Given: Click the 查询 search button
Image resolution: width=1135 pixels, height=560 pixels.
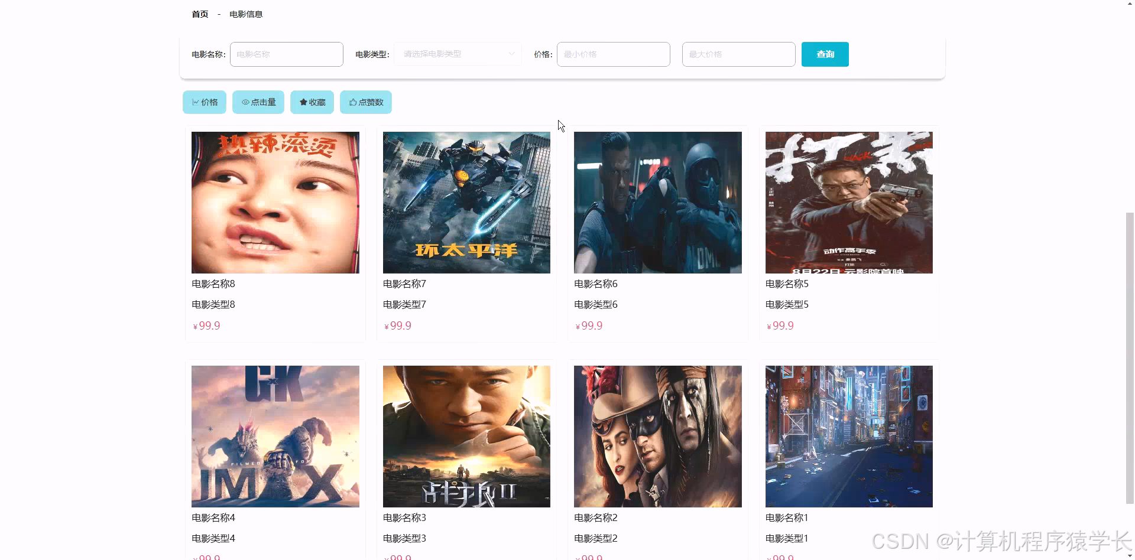Looking at the screenshot, I should point(825,54).
